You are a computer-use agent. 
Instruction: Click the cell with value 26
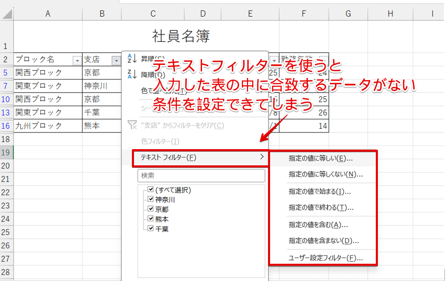(304, 113)
